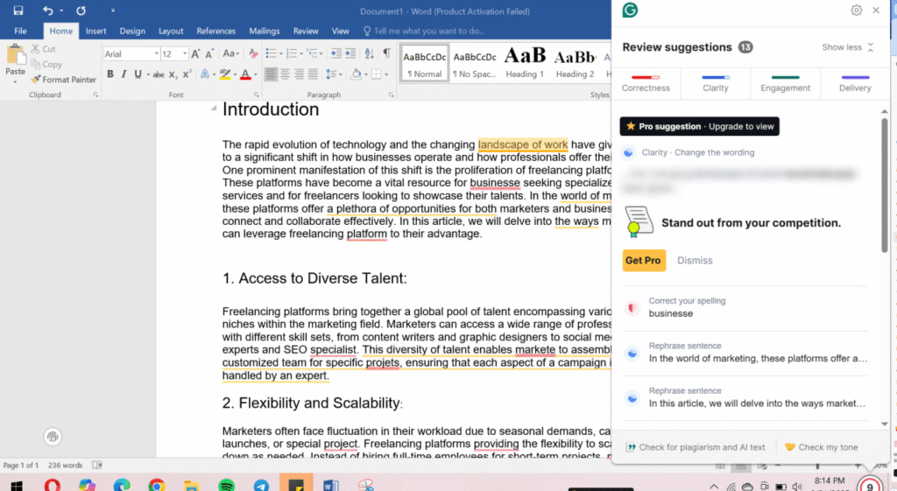
Task: Open Grammarly settings gear
Action: [856, 11]
